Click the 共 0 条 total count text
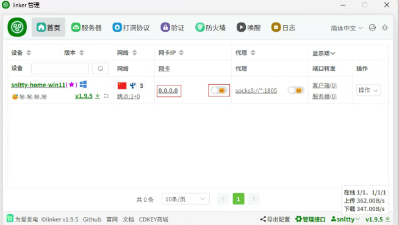Viewport: 399px width, 225px height. [145, 199]
